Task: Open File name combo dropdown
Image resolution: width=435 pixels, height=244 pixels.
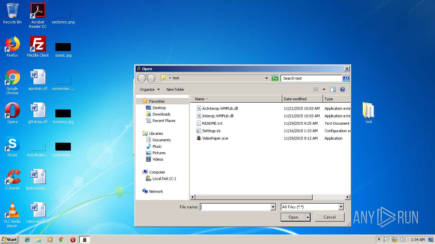Action: (x=273, y=207)
